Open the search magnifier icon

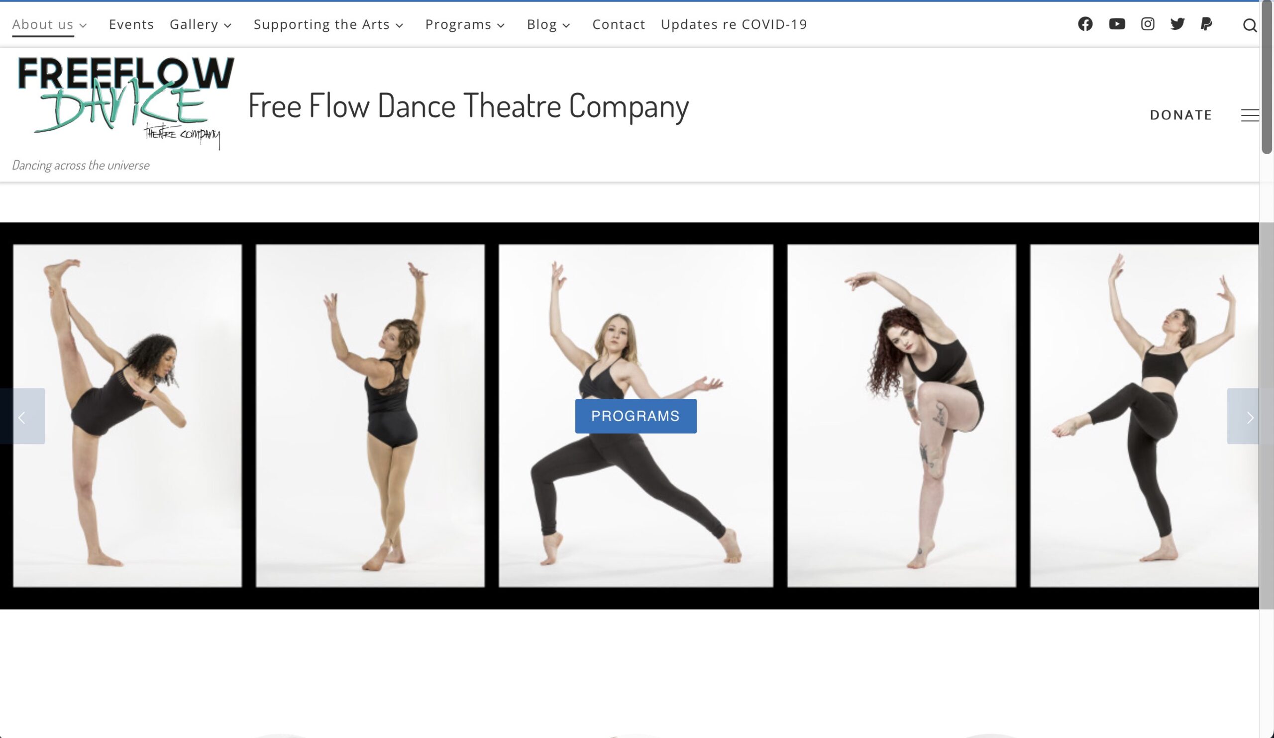coord(1250,25)
